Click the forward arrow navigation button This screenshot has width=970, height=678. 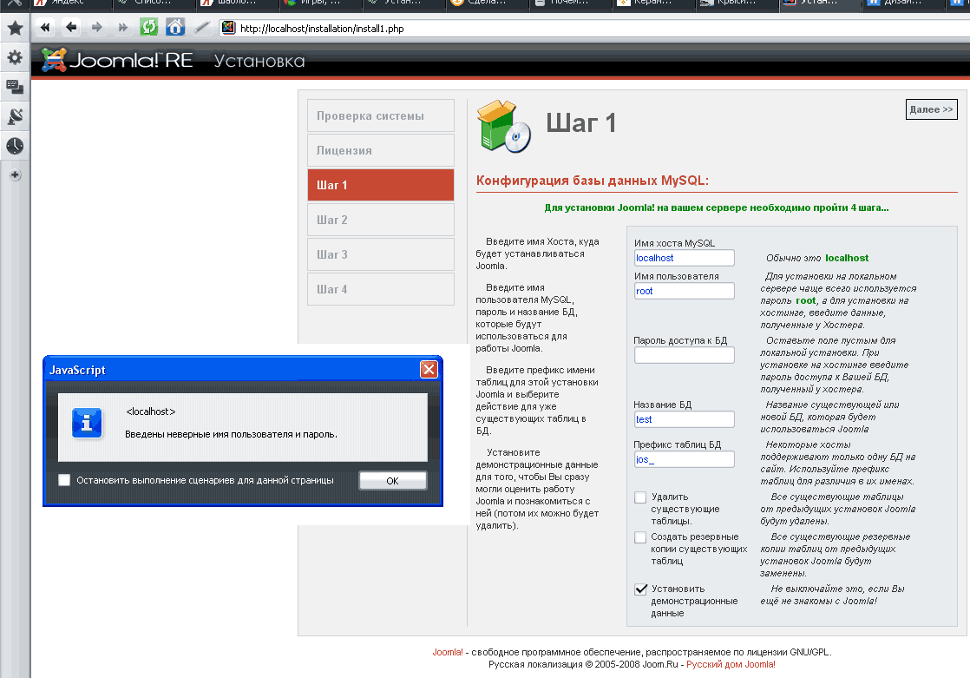pos(96,27)
